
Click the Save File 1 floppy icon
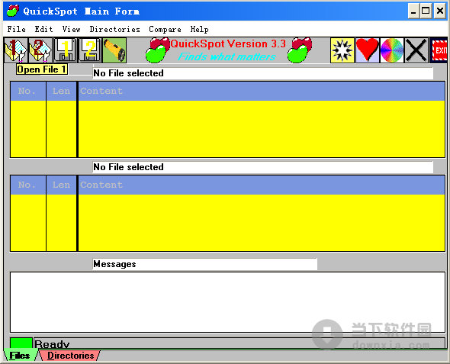tap(65, 50)
